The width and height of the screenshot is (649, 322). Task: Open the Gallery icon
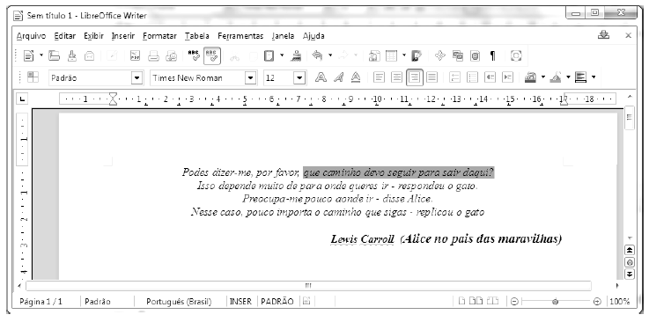pos(458,55)
